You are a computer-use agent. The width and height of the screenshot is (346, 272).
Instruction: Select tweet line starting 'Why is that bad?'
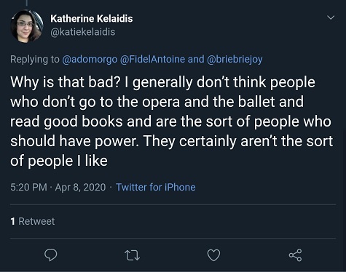162,82
